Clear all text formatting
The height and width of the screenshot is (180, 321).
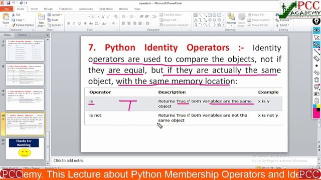pyautogui.click(x=116, y=16)
